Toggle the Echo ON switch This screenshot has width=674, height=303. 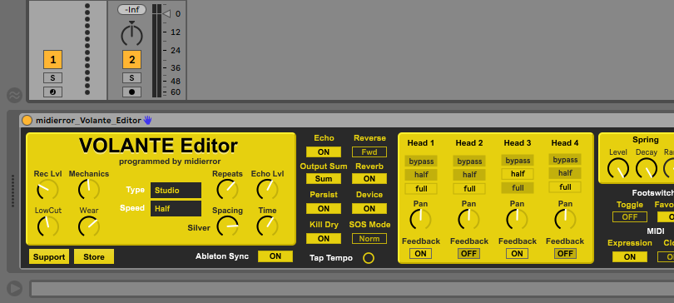pyautogui.click(x=324, y=151)
